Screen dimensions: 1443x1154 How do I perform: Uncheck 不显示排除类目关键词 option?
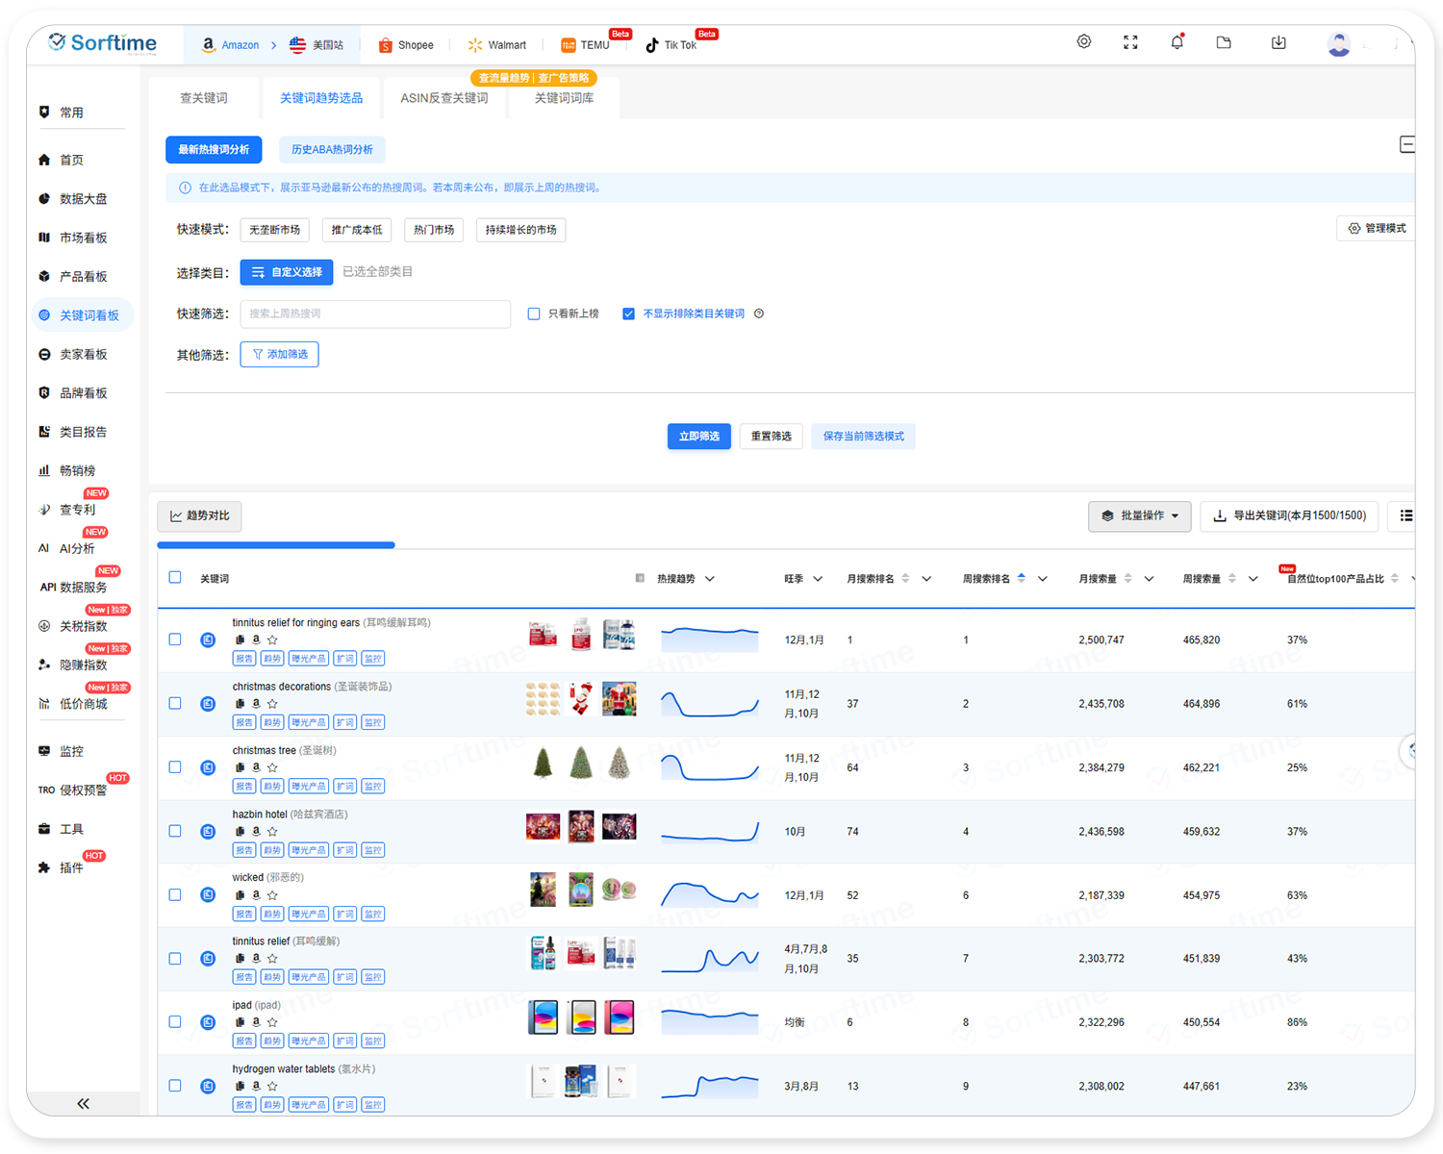628,314
